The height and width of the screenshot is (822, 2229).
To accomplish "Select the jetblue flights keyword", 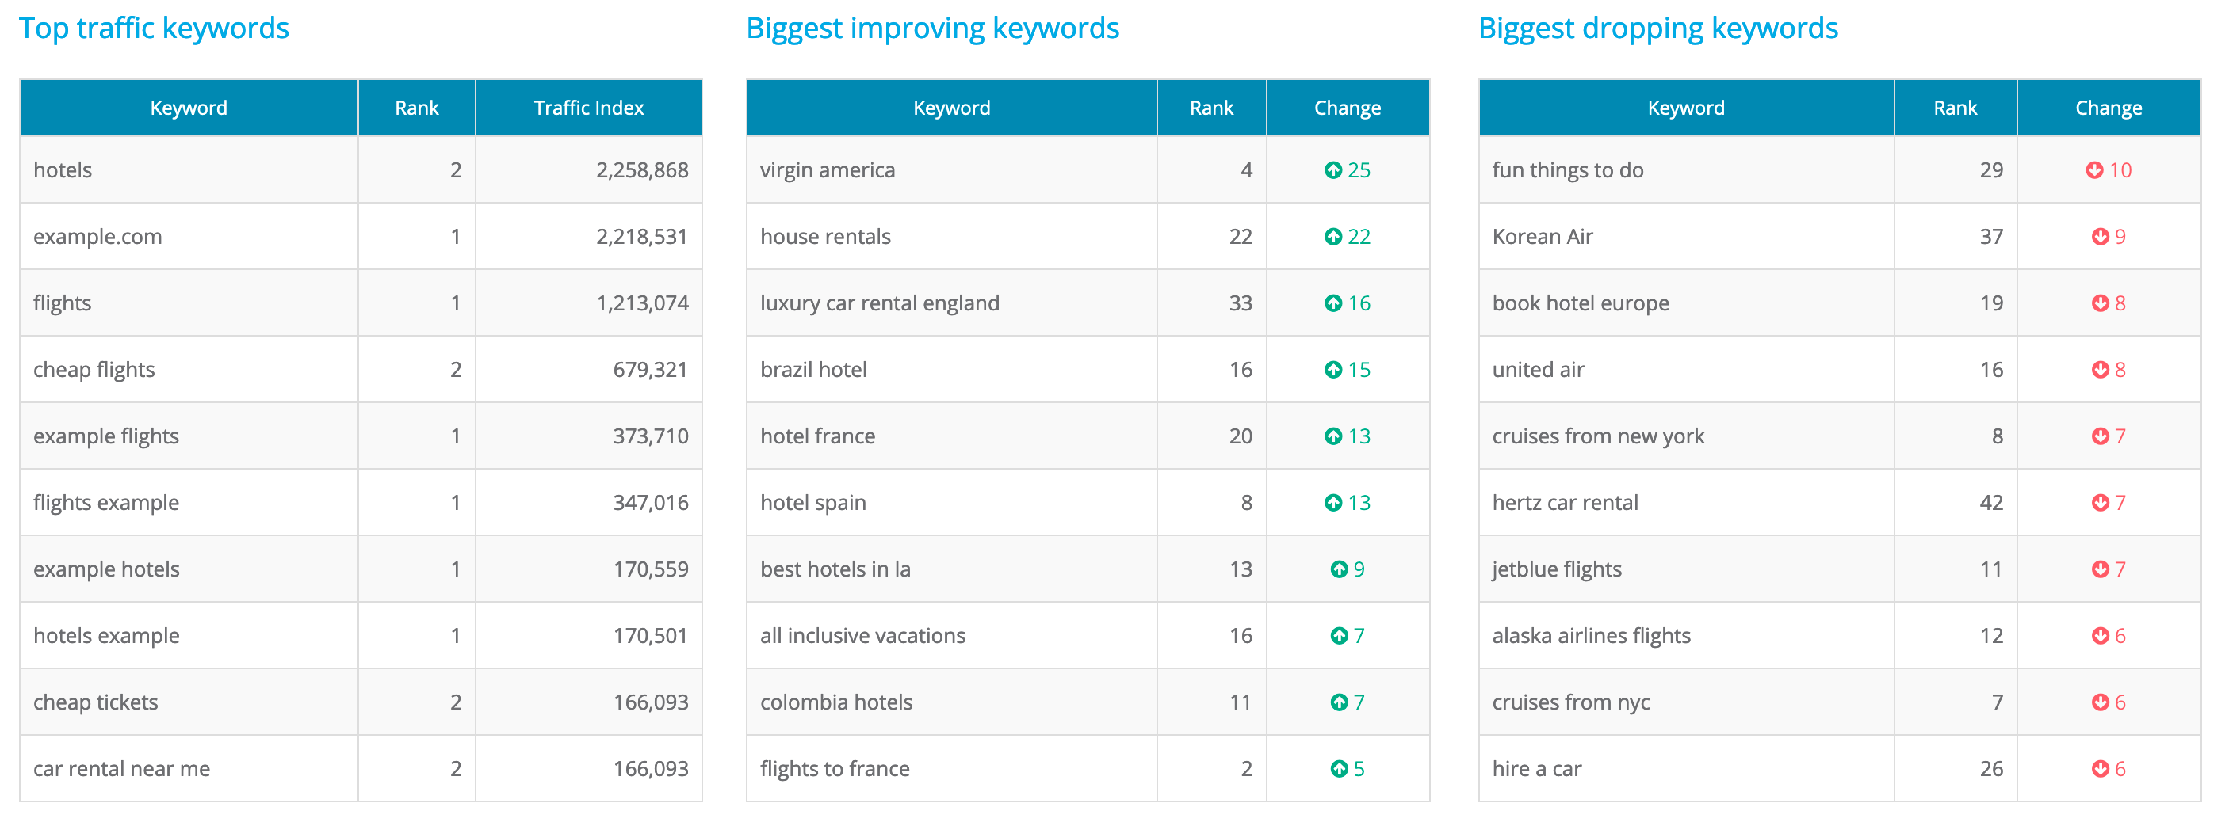I will (x=1556, y=569).
